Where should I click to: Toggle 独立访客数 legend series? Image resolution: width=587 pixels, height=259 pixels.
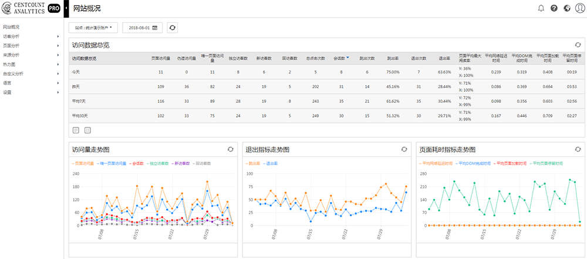pyautogui.click(x=157, y=163)
